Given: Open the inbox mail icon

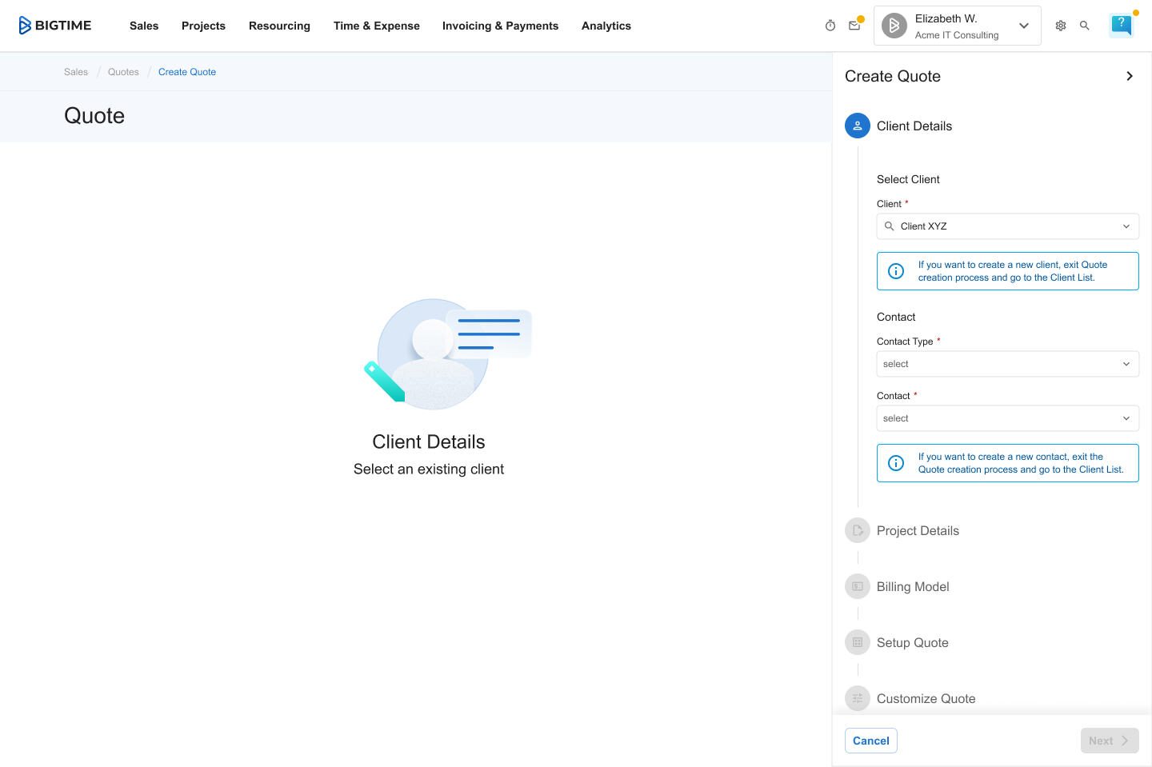Looking at the screenshot, I should coord(854,26).
